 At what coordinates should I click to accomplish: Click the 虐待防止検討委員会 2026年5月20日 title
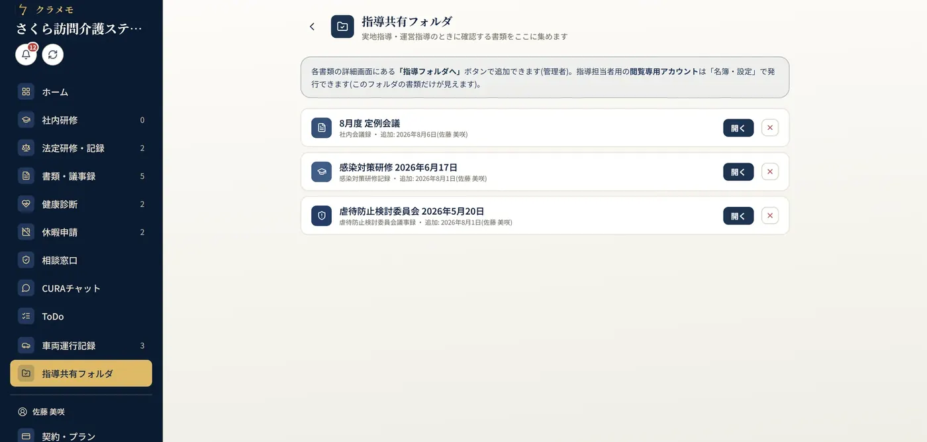click(x=412, y=211)
